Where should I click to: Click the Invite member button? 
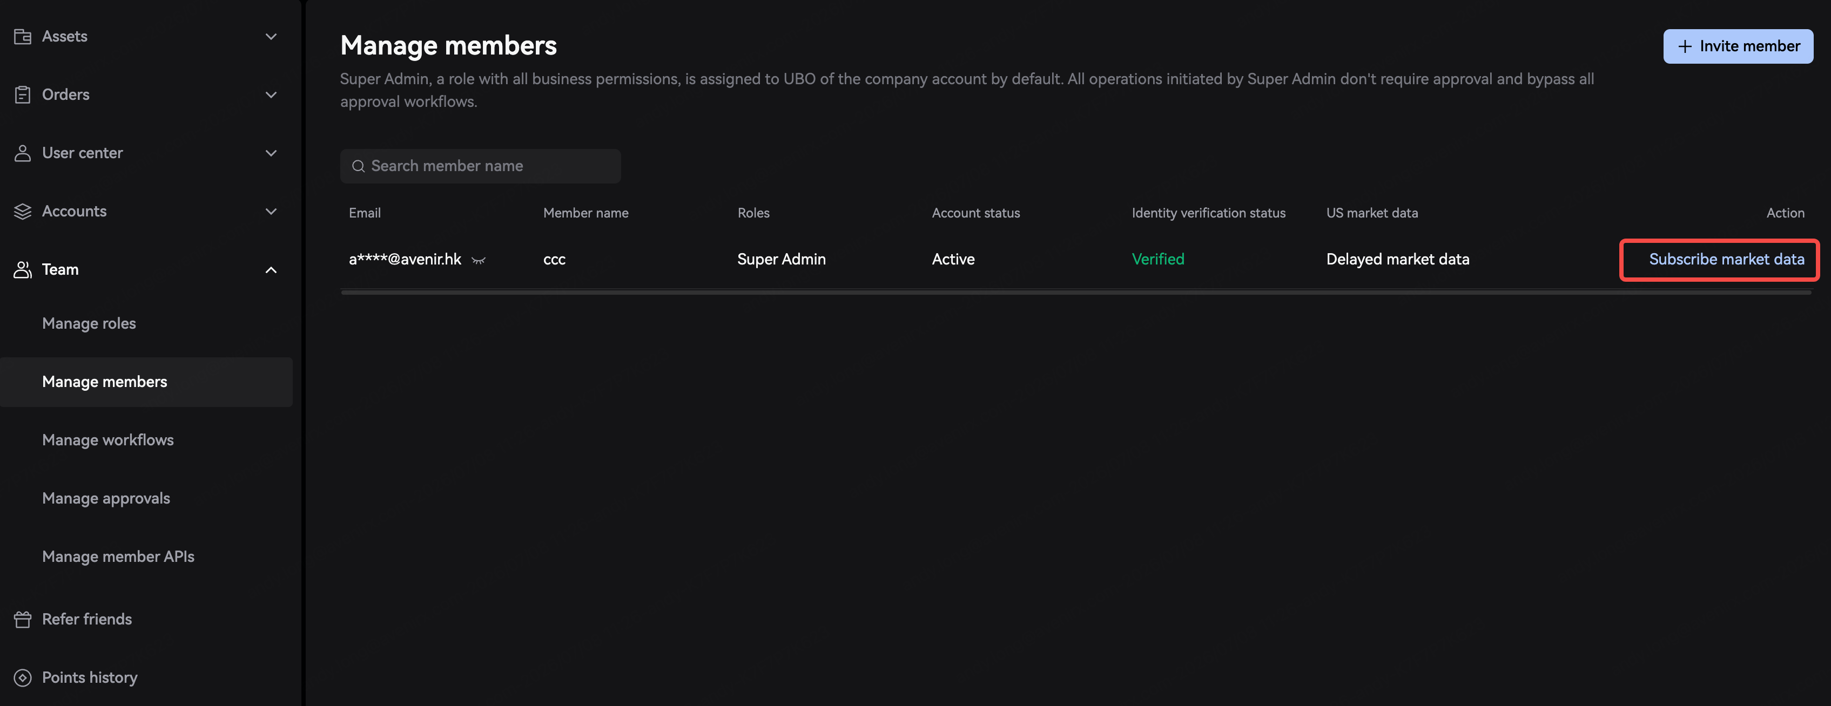pos(1738,46)
